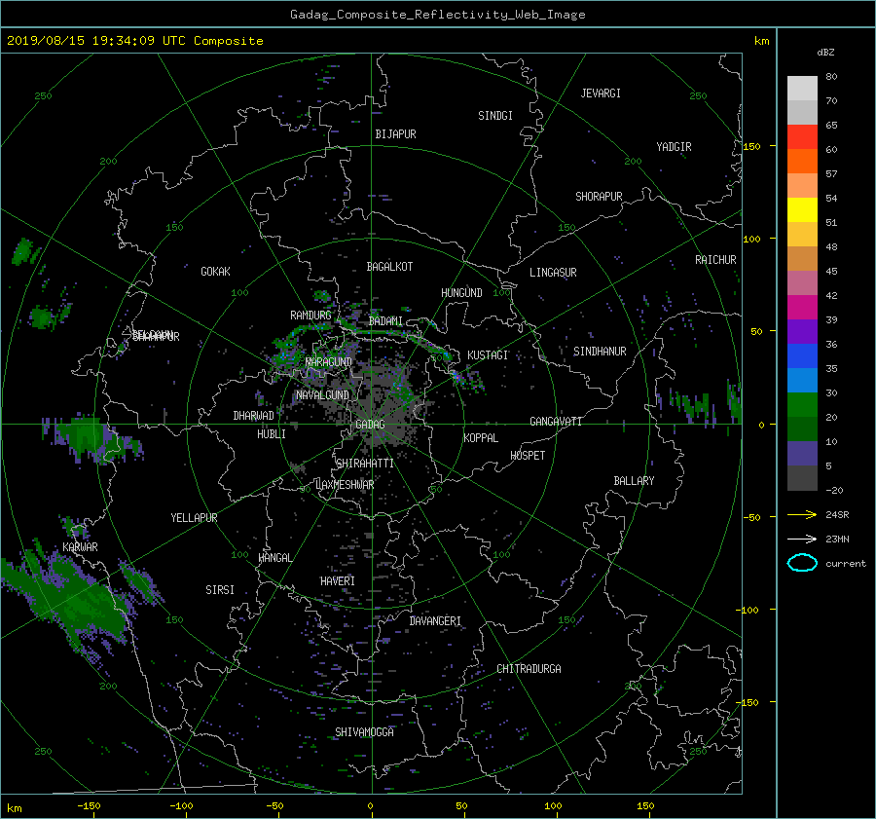Click the HUNGUND city label

coord(461,293)
